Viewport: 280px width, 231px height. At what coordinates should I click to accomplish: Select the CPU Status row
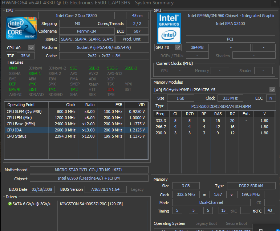click(76, 136)
